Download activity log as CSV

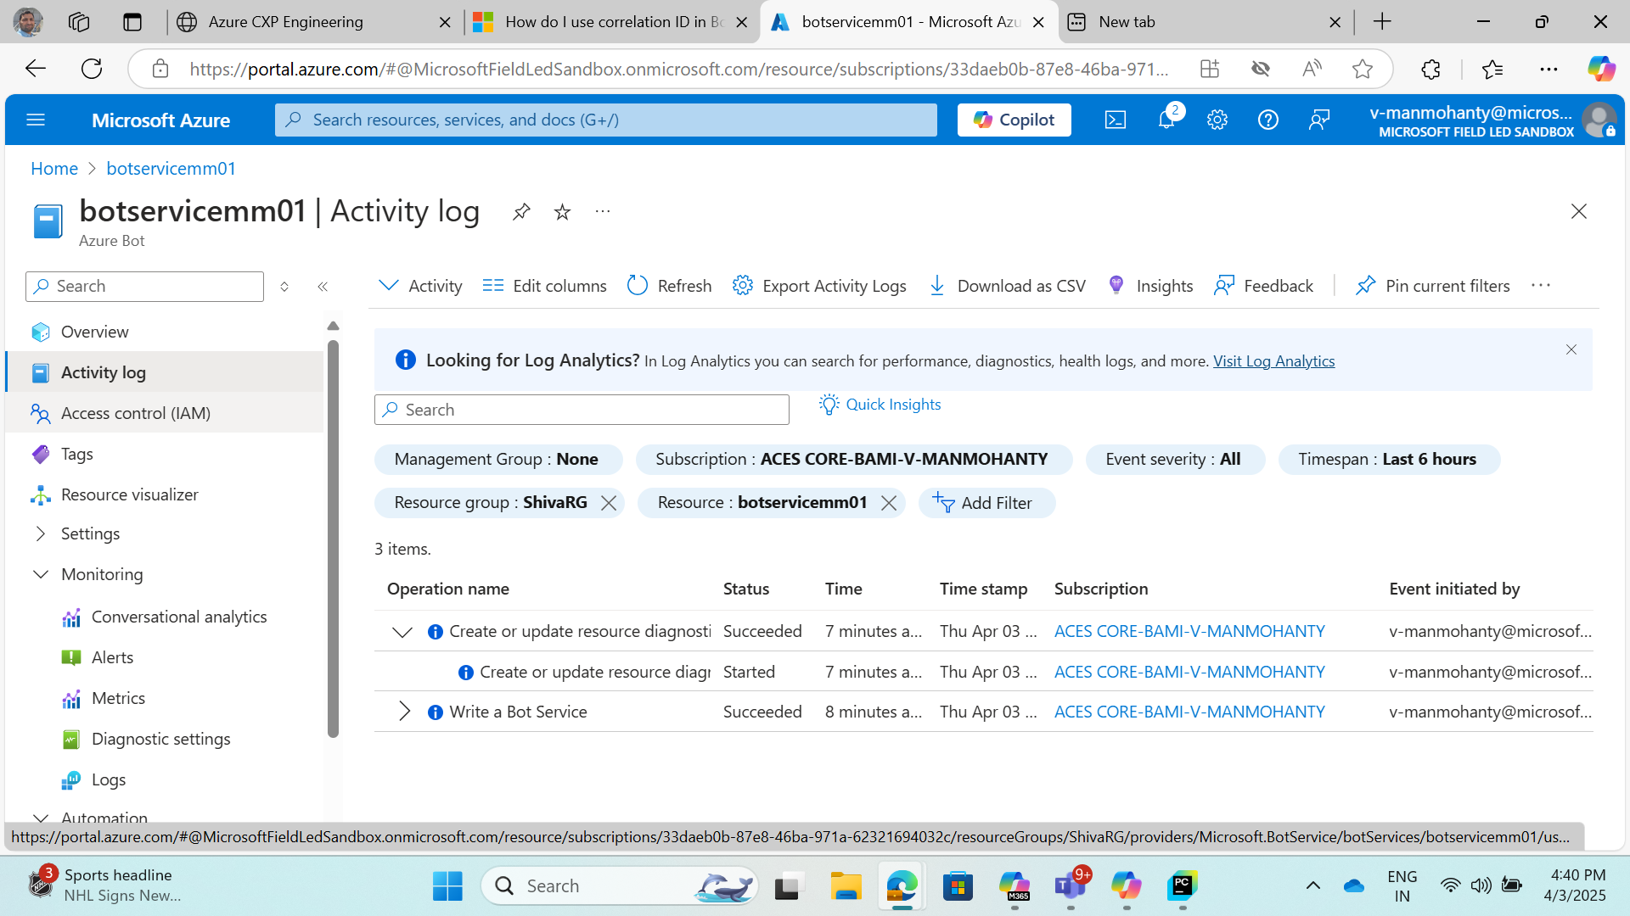pos(1007,286)
